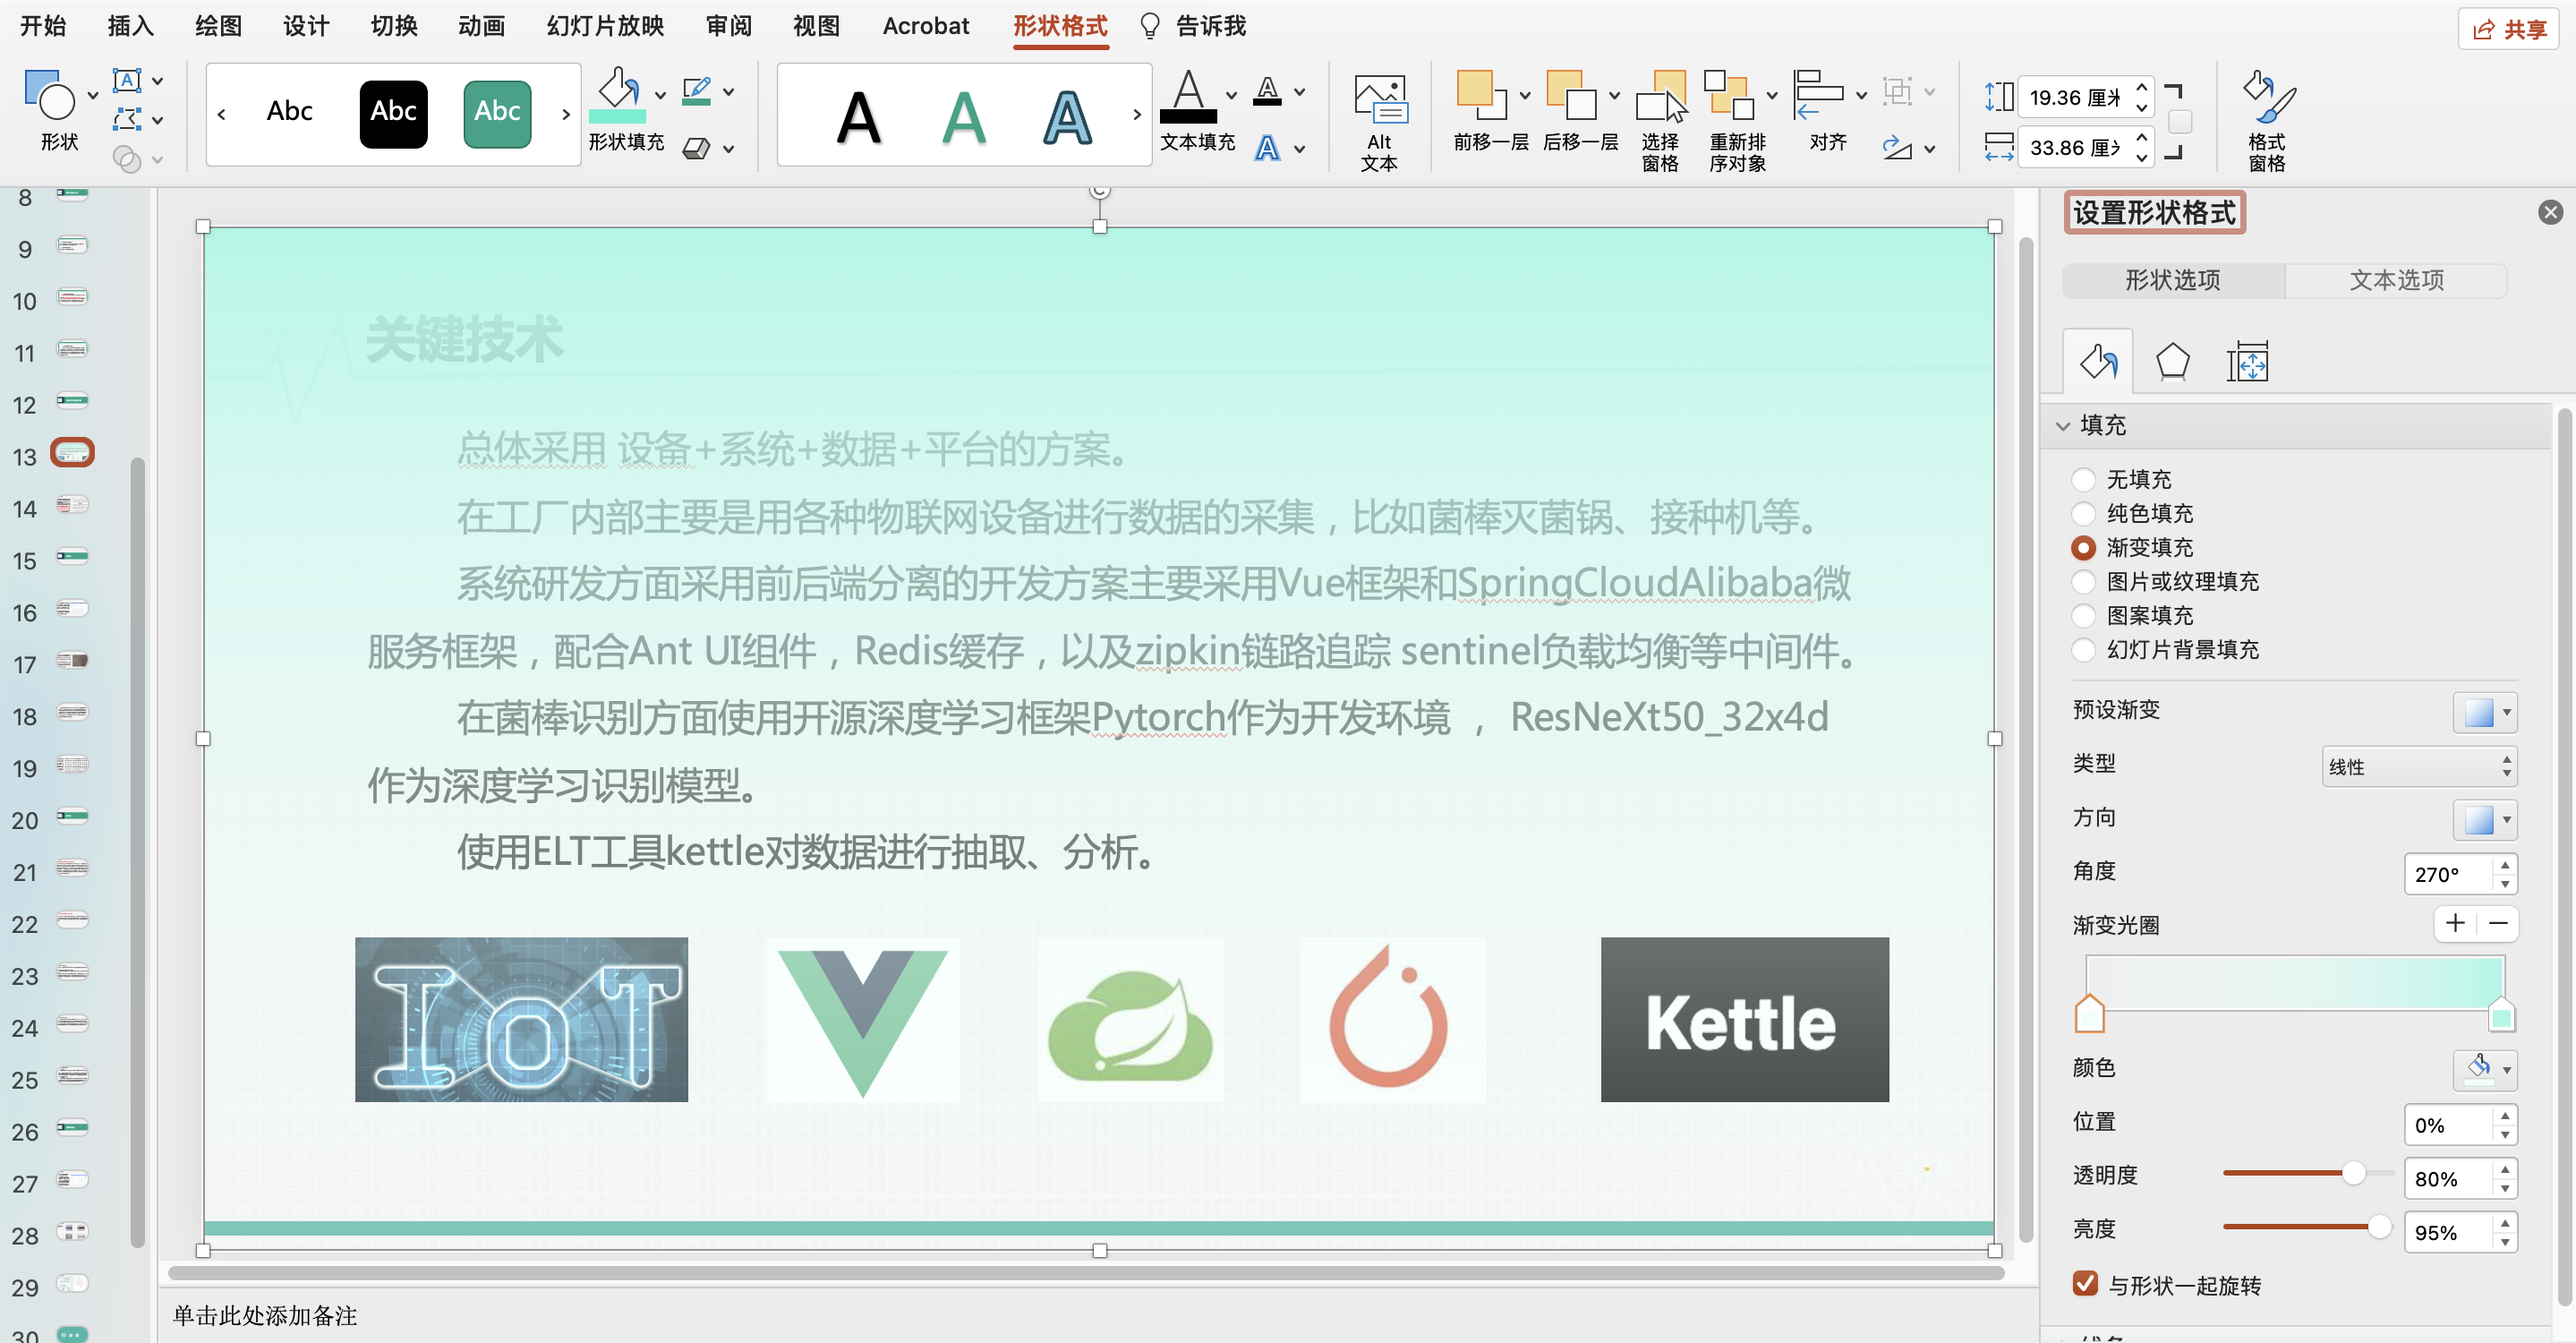Close the 设置形状格式 pane
This screenshot has height=1343, width=2576.
coord(2550,212)
